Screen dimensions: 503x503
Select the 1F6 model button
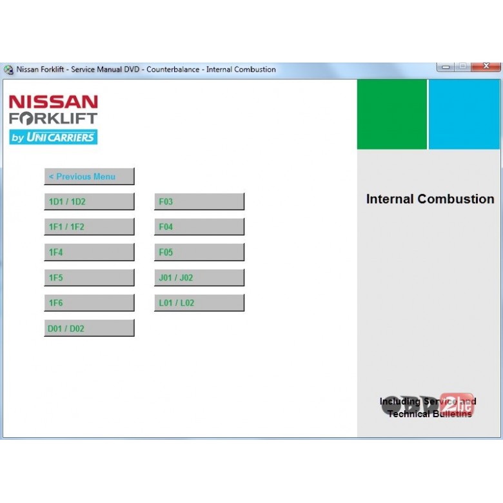point(89,303)
